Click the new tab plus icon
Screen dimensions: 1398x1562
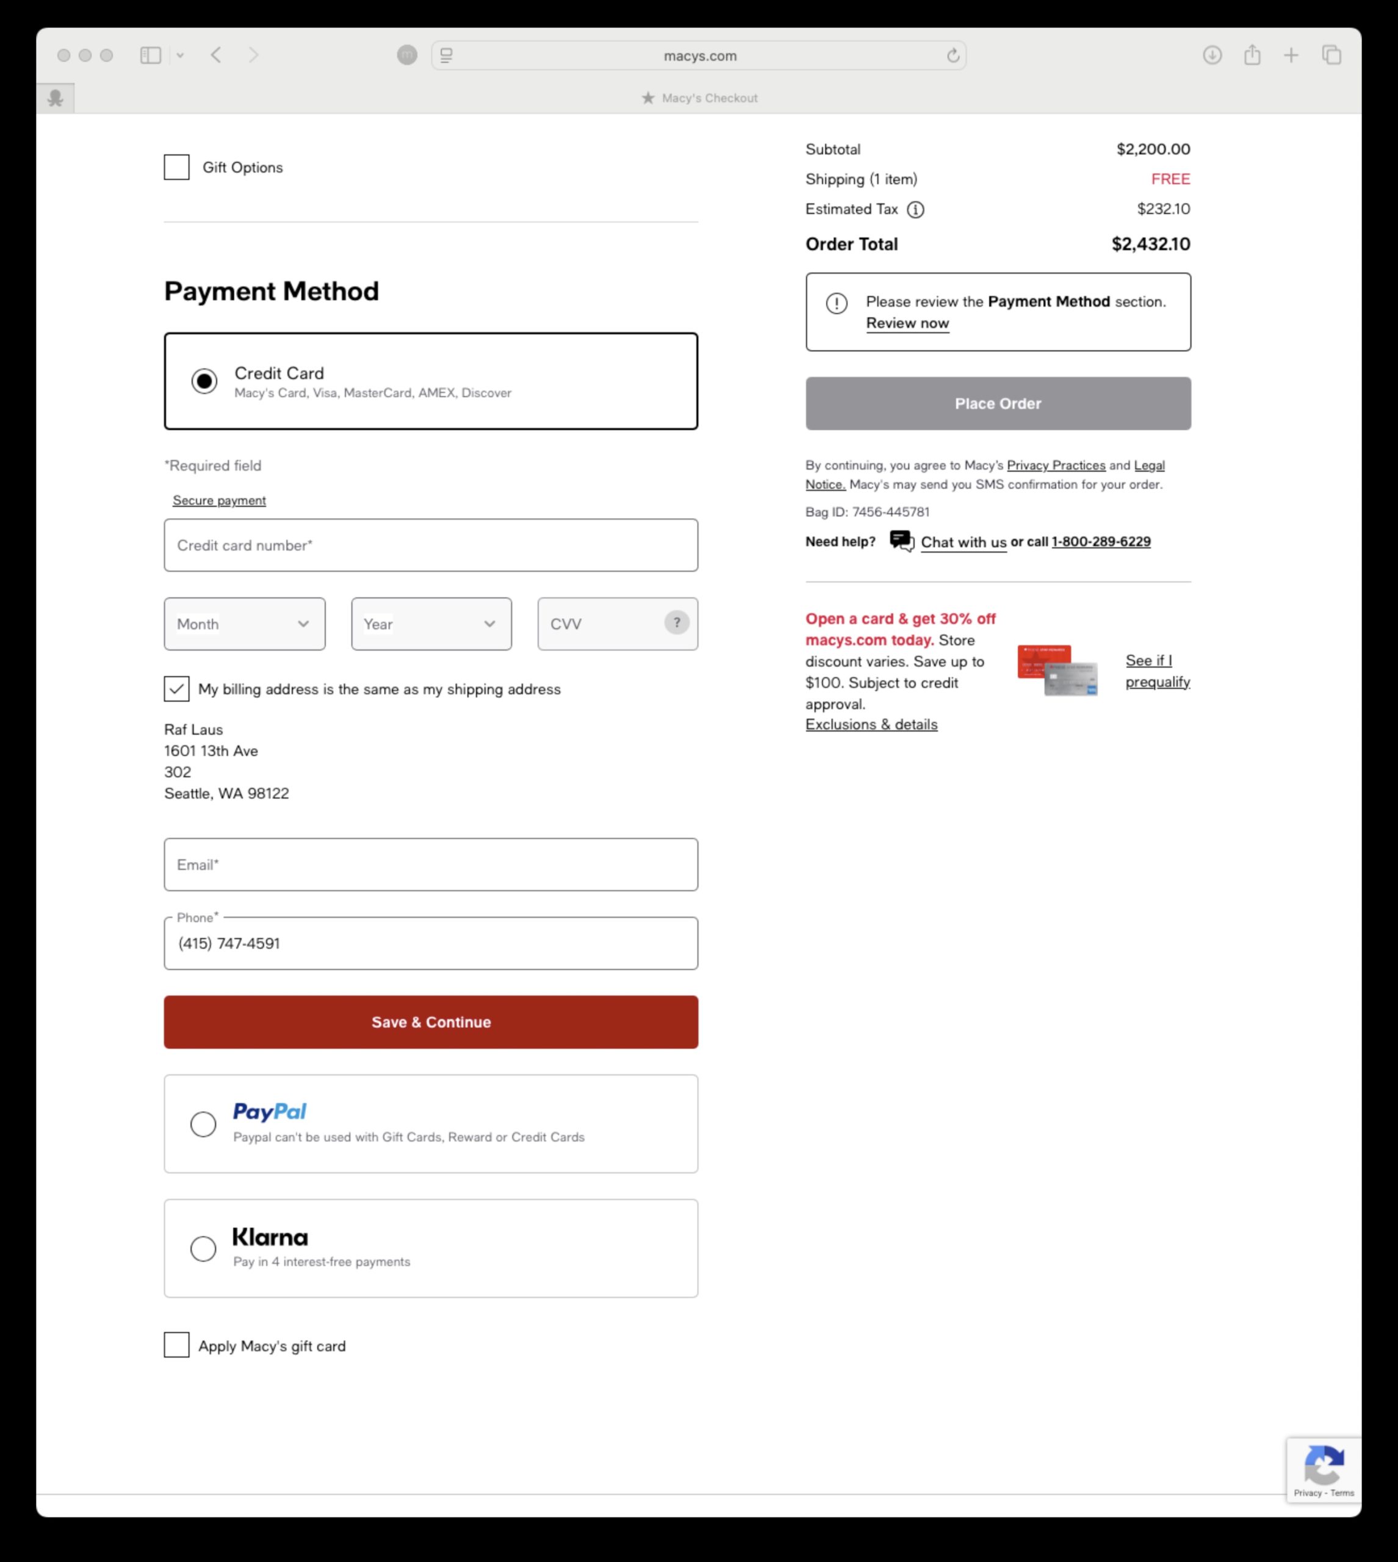(1291, 56)
